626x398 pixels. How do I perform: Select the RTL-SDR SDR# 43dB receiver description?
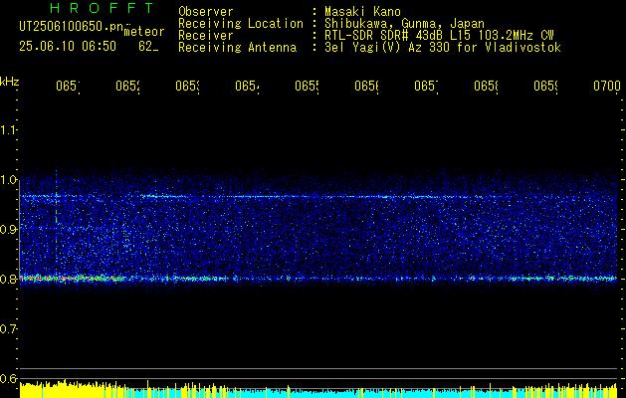pos(439,36)
